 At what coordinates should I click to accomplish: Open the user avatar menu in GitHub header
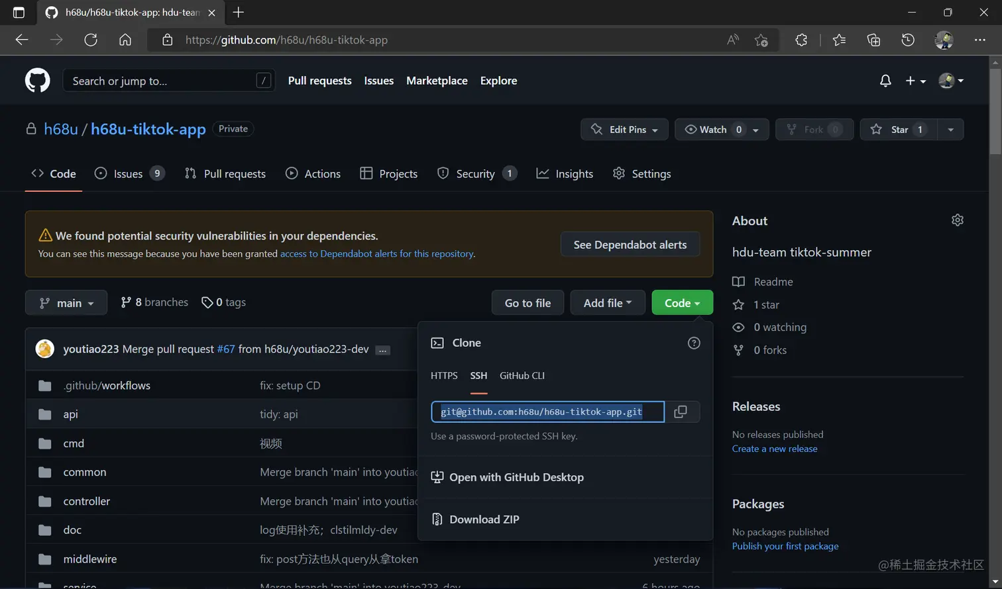click(951, 81)
